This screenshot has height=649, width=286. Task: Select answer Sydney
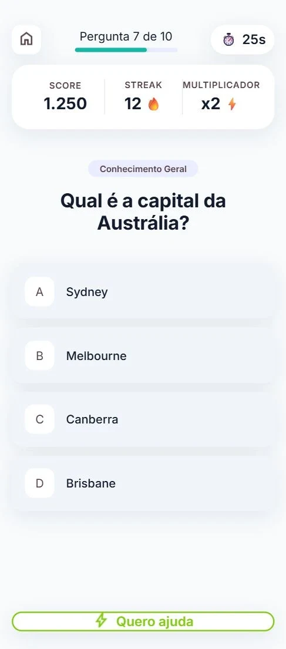(x=143, y=292)
